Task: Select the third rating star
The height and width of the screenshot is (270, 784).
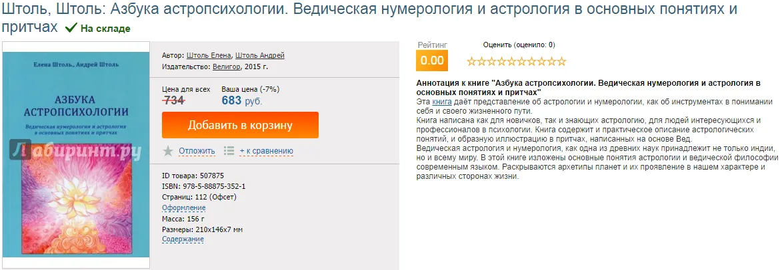Action: (x=491, y=62)
